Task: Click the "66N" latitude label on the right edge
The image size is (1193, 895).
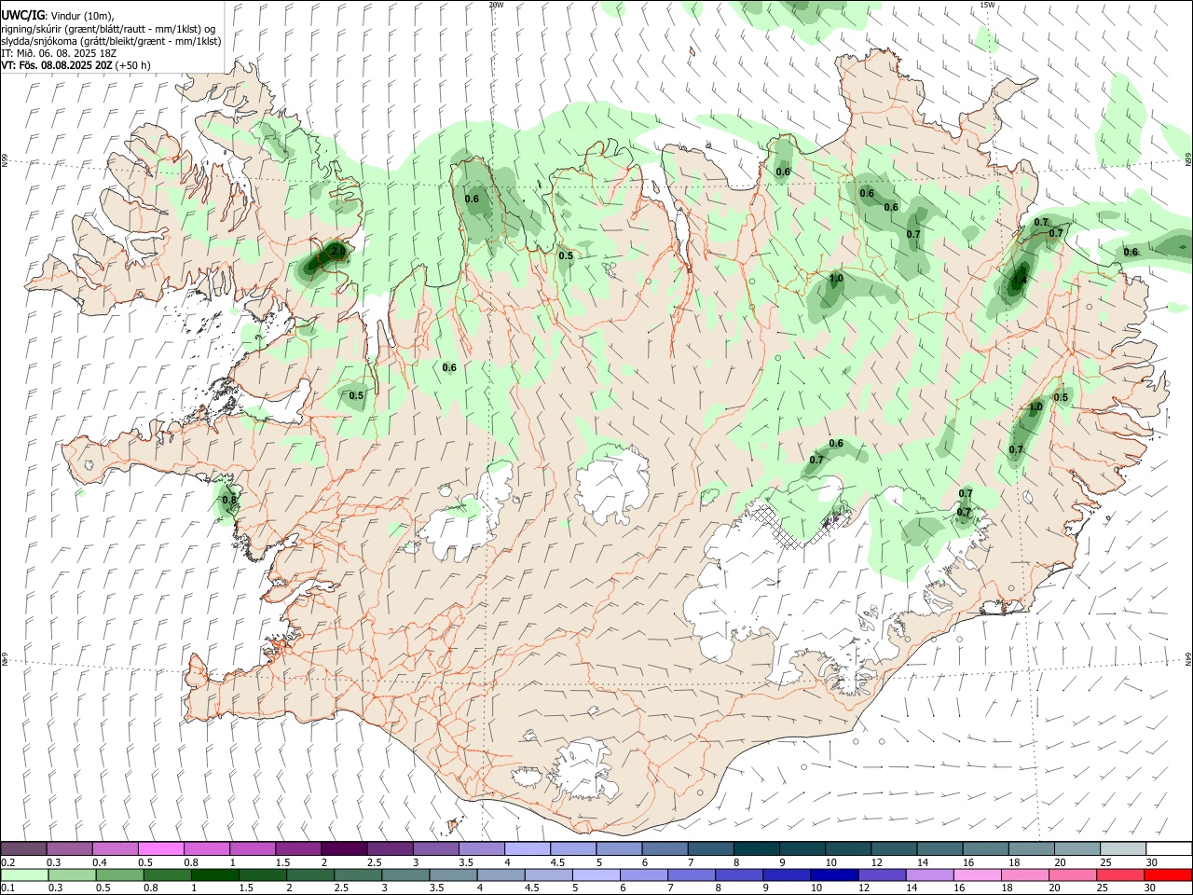Action: [x=1188, y=160]
